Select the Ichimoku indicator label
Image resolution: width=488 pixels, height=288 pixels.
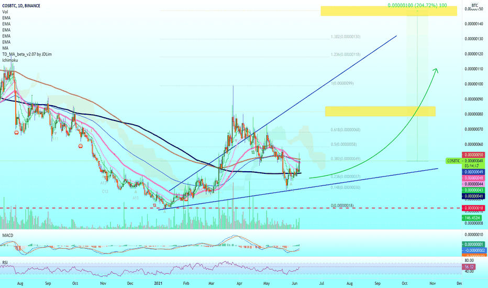(10, 60)
